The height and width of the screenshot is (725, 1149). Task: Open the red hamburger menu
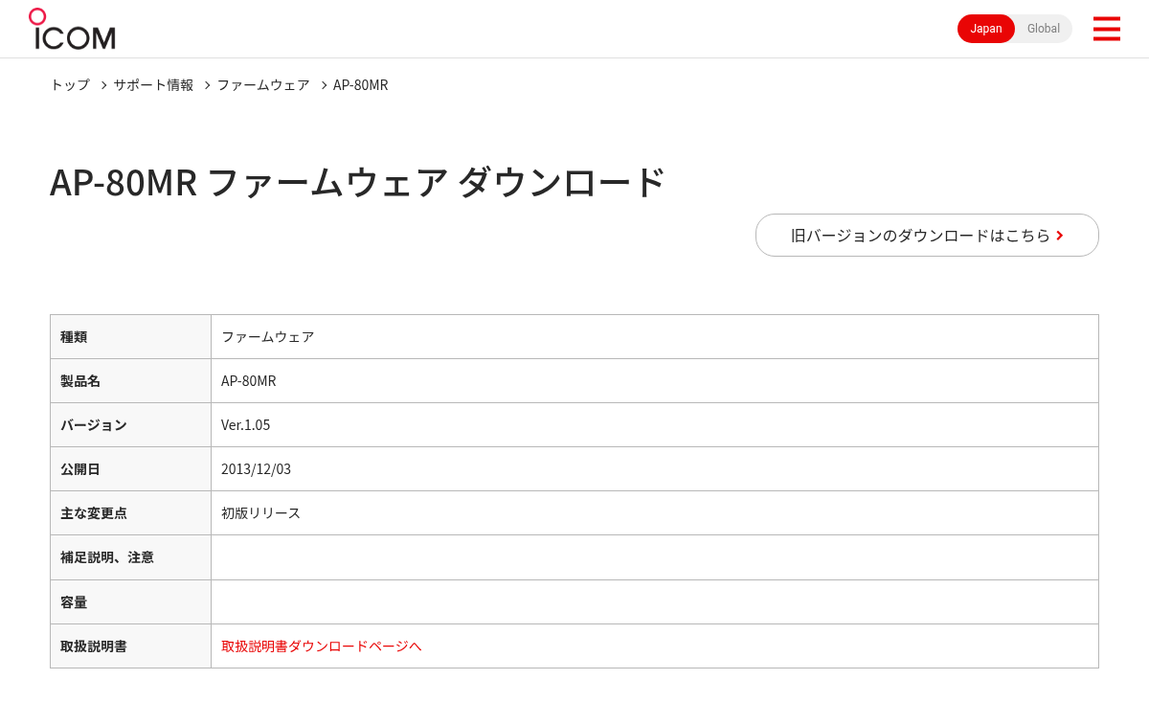(x=1106, y=29)
